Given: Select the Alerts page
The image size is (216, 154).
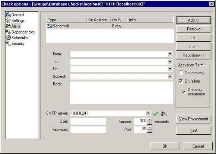Looking at the screenshot, I should (16, 26).
